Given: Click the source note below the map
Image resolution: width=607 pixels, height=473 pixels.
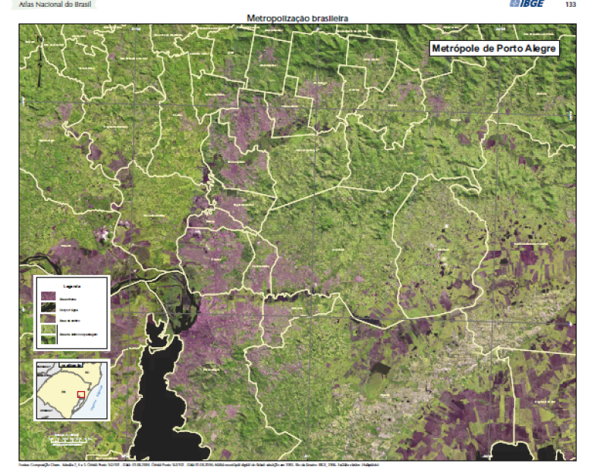Looking at the screenshot, I should coord(199,465).
